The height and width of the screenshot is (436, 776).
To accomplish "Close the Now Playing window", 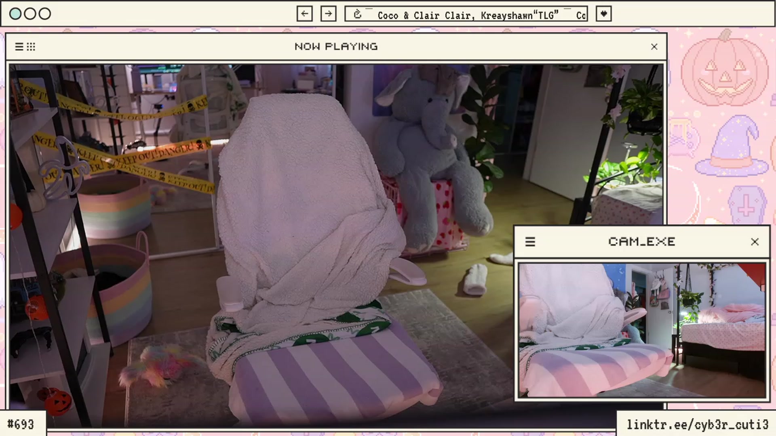I will (x=654, y=47).
